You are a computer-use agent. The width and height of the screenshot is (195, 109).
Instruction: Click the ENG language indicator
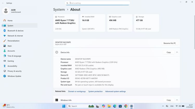(x=172, y=106)
